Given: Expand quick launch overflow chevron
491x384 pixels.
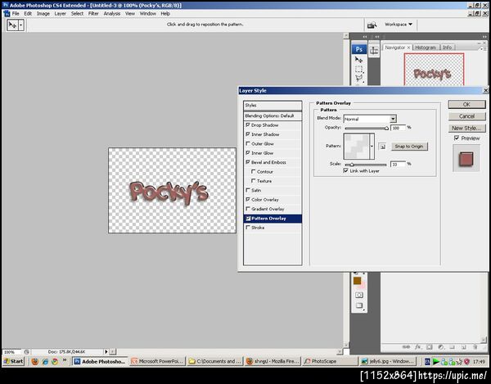Looking at the screenshot, I should pos(64,360).
